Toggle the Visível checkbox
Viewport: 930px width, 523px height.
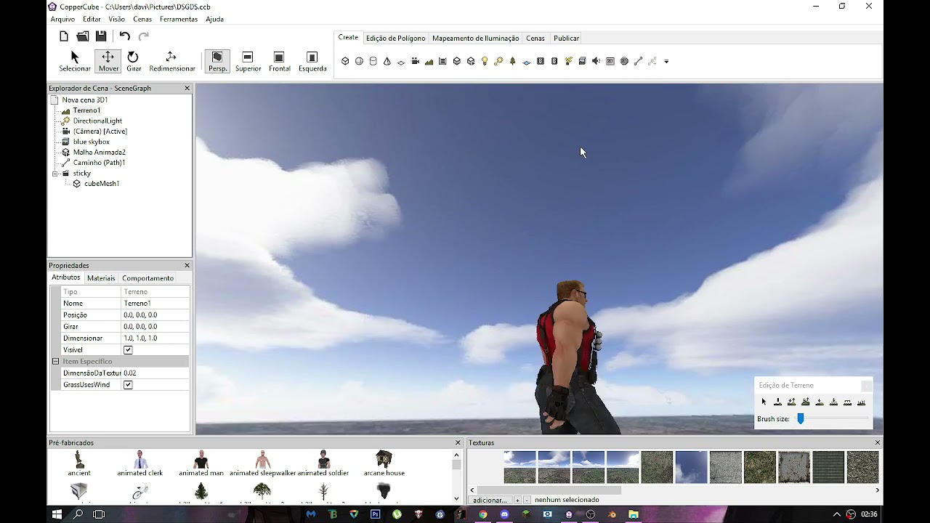point(128,350)
